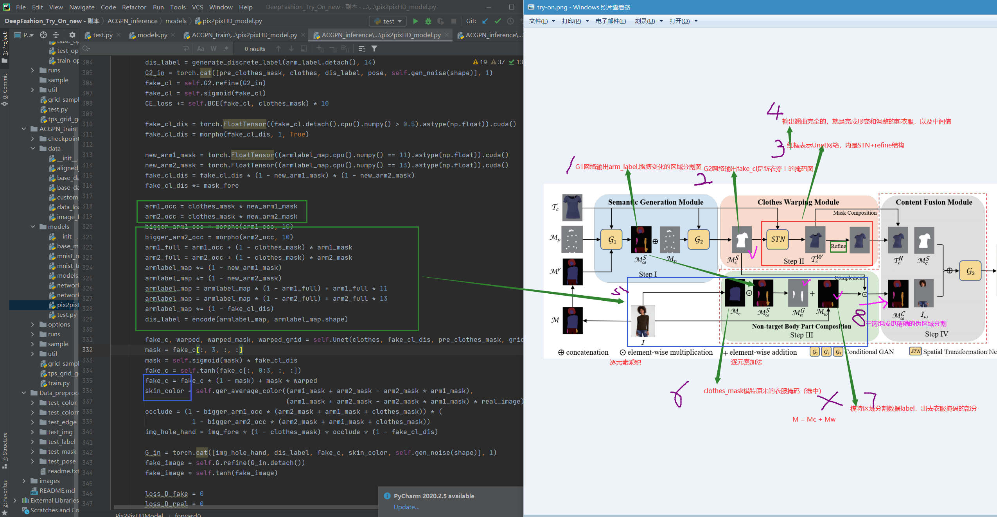Open the 打印(P) menu in photo viewer
Screen dimensions: 997x517
[571, 21]
